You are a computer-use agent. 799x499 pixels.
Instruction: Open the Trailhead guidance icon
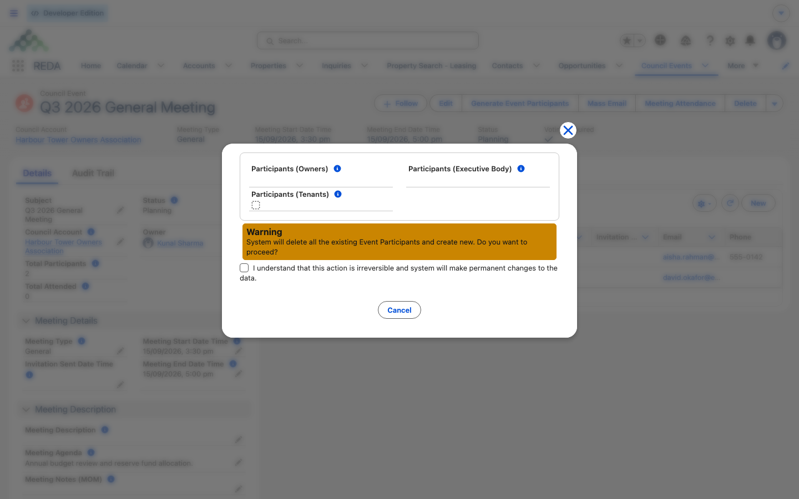click(x=686, y=40)
